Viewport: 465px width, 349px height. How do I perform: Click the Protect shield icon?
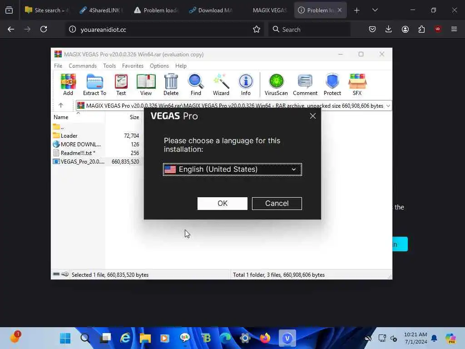[332, 85]
